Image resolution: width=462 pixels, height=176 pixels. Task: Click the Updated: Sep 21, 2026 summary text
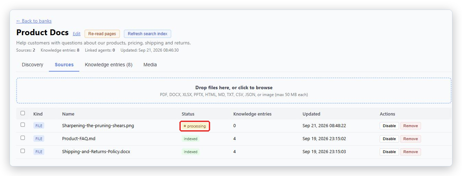150,50
